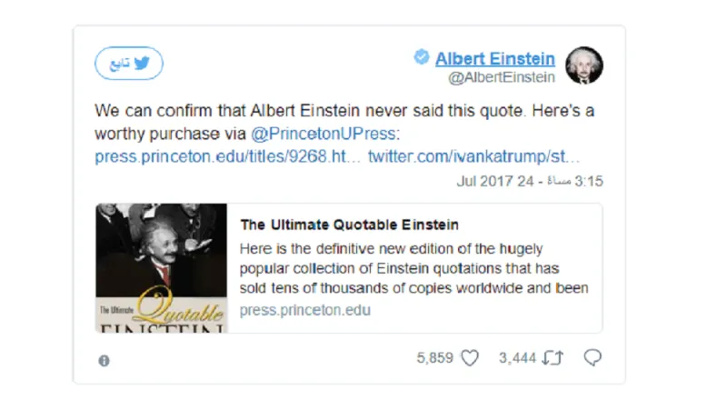Click the blue verified badge icon

click(x=422, y=57)
